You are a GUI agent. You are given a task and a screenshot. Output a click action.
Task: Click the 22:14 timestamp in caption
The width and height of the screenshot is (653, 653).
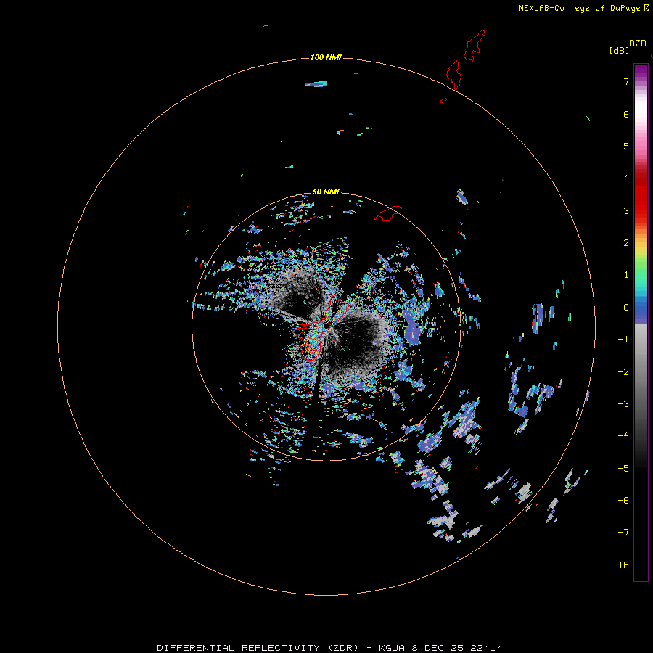486,648
